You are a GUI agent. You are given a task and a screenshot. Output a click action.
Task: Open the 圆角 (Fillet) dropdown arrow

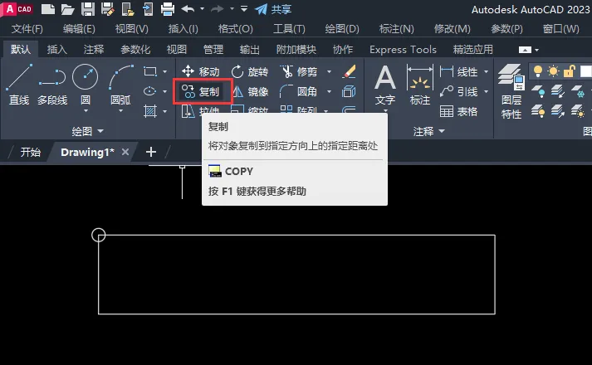coord(329,91)
